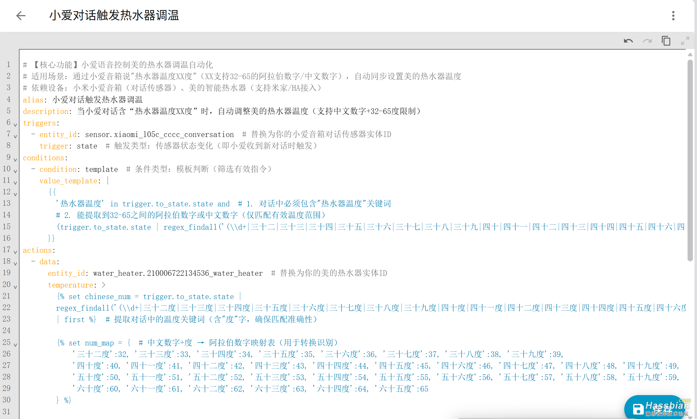Fold the data block on line 18
The image size is (697, 419).
click(x=15, y=263)
